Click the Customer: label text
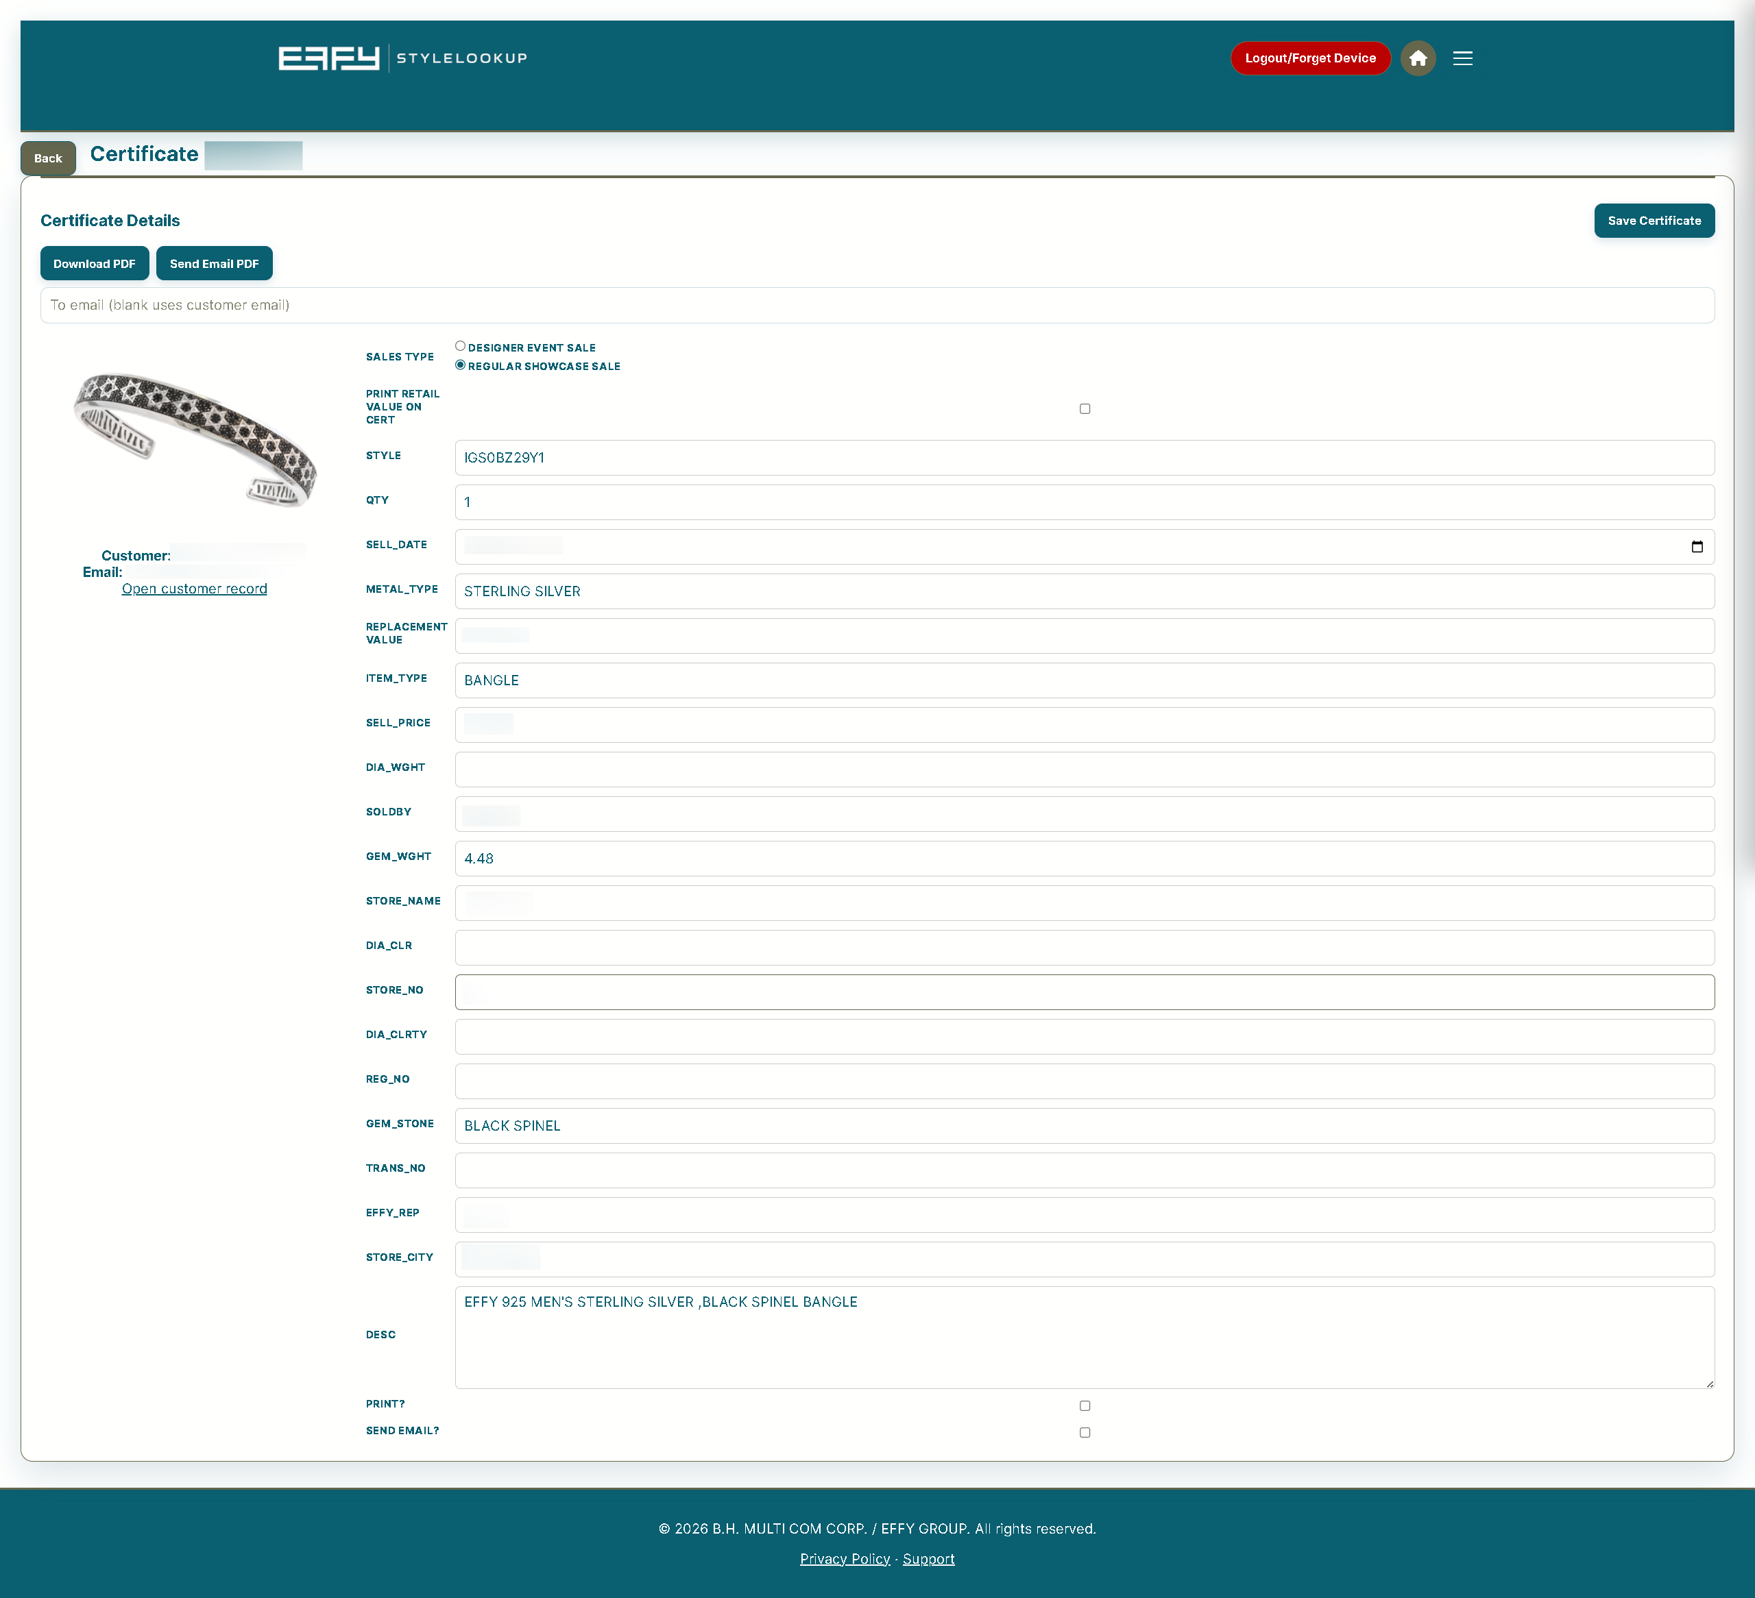Viewport: 1755px width, 1598px height. (x=136, y=555)
